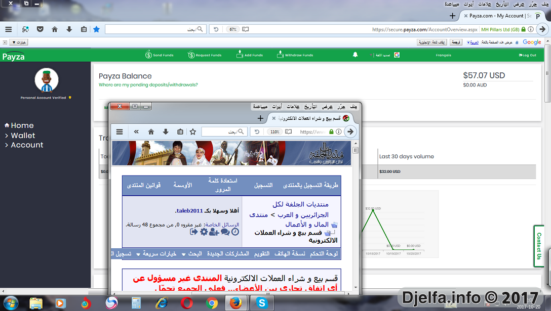Open downloads arrow in forum window toolbar
Screen dimensions: 551x311
(x=166, y=132)
